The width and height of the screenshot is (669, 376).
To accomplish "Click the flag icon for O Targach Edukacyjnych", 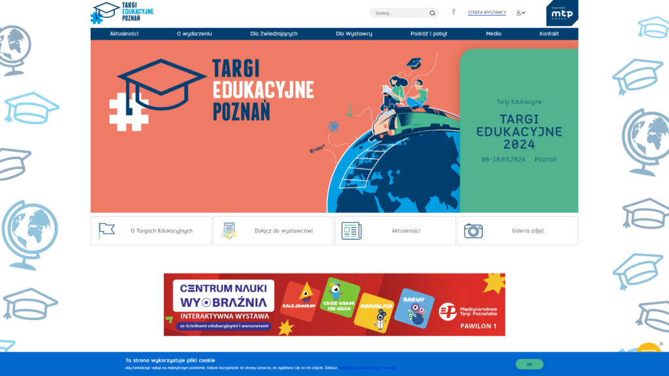I will 106,230.
